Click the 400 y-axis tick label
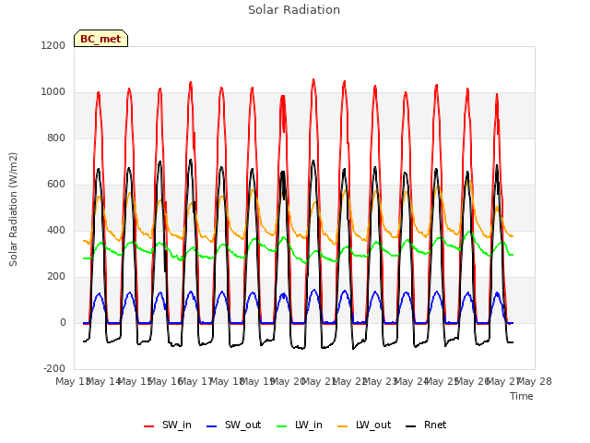 56,231
